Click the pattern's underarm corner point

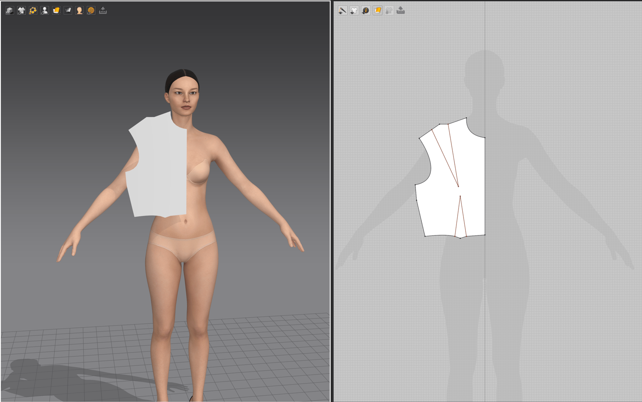[415, 185]
